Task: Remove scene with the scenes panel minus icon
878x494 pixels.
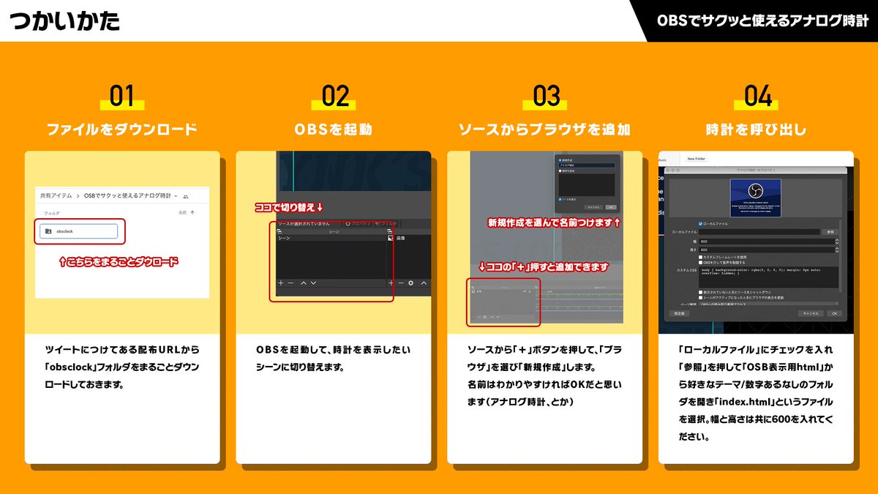Action: point(290,283)
